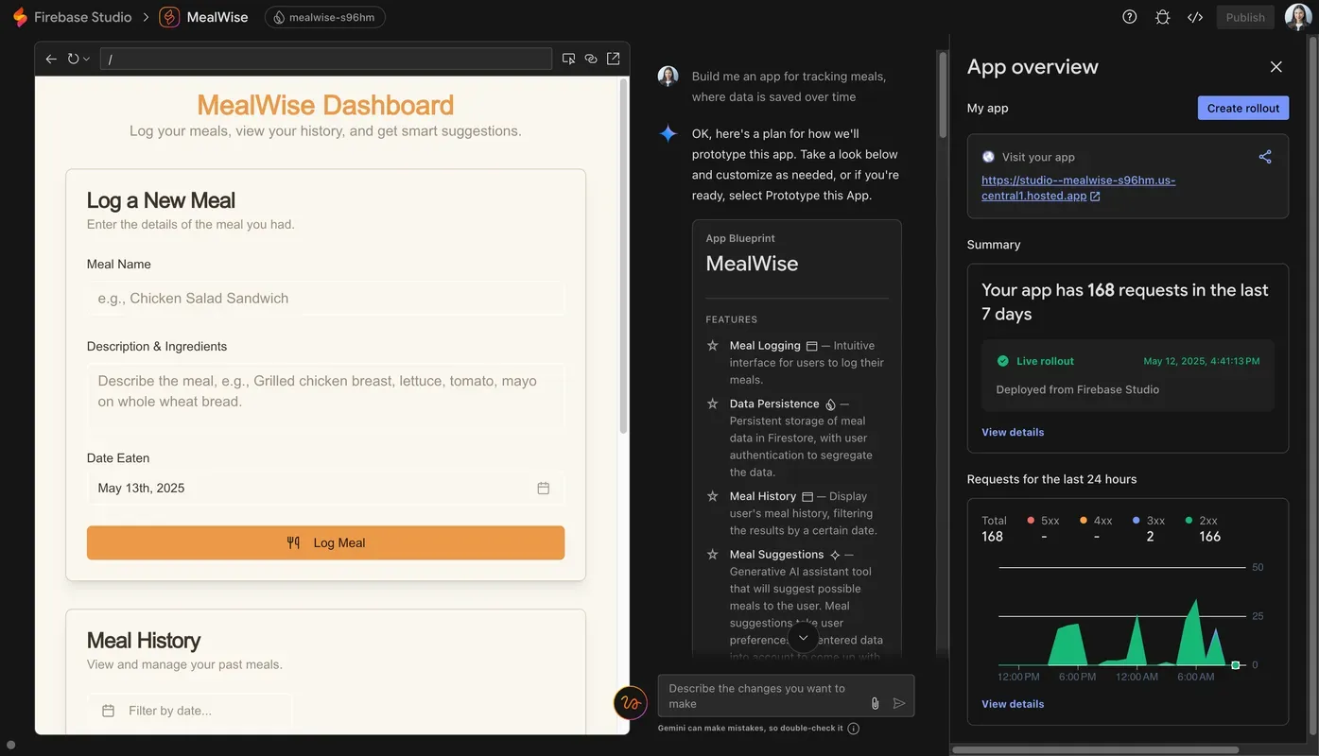Click the 2xx green legend item
1319x756 pixels.
[x=1202, y=521]
